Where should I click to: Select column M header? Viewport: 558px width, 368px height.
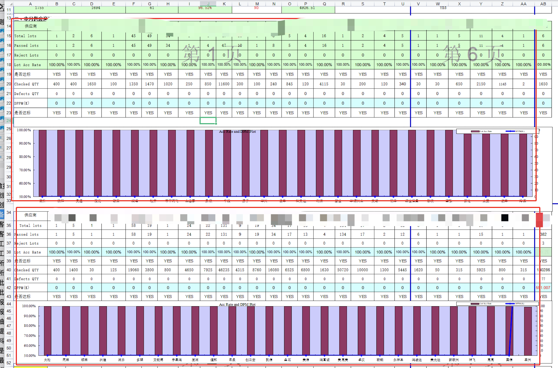257,4
